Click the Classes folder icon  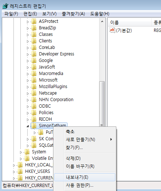tap(34, 34)
